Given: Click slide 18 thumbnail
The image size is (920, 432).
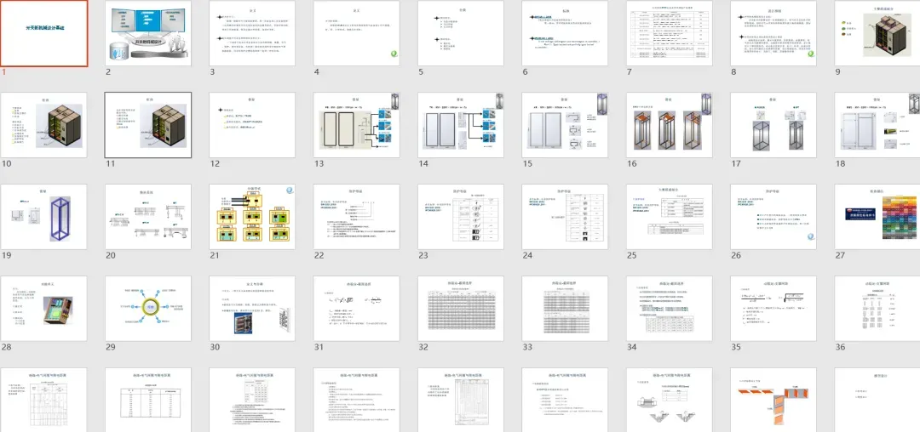Looking at the screenshot, I should click(877, 125).
